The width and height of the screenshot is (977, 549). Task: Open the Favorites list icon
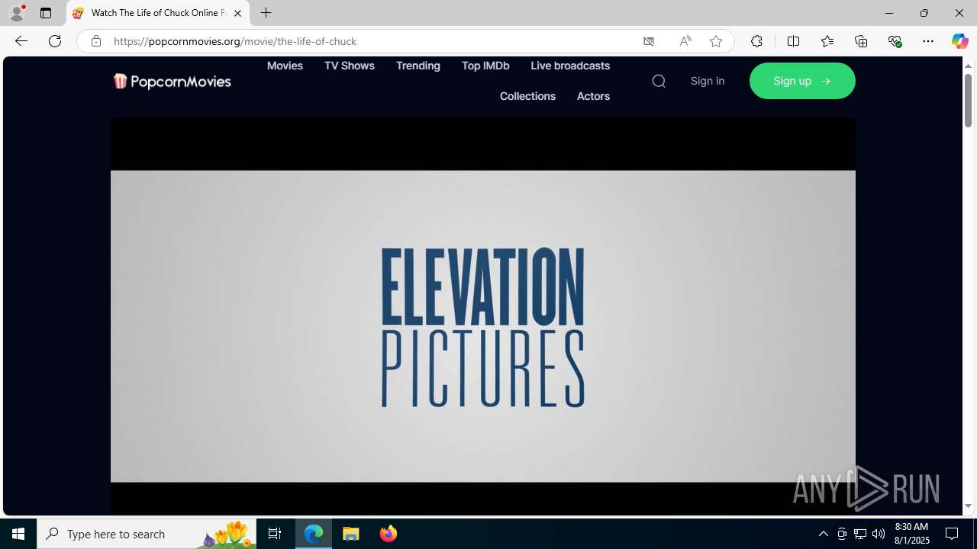827,41
